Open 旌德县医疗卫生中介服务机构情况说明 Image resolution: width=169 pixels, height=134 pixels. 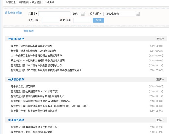pos(32,132)
